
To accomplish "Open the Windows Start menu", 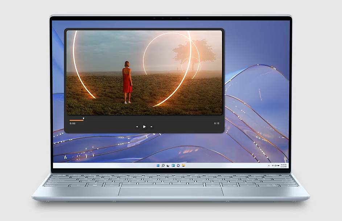I will 158,165.
